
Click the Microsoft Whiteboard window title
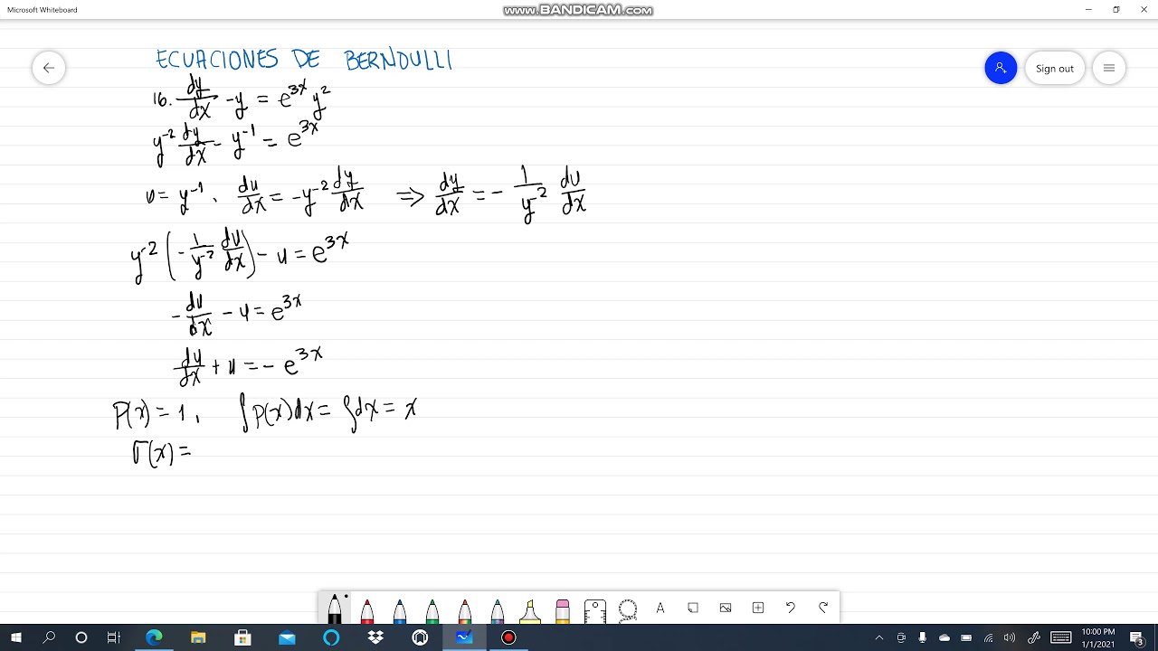(43, 10)
